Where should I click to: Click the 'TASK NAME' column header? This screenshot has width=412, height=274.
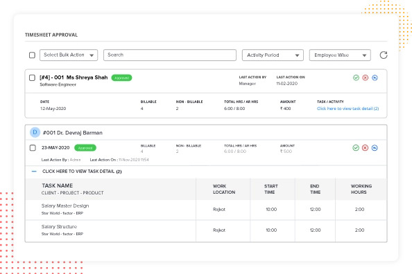(58, 185)
